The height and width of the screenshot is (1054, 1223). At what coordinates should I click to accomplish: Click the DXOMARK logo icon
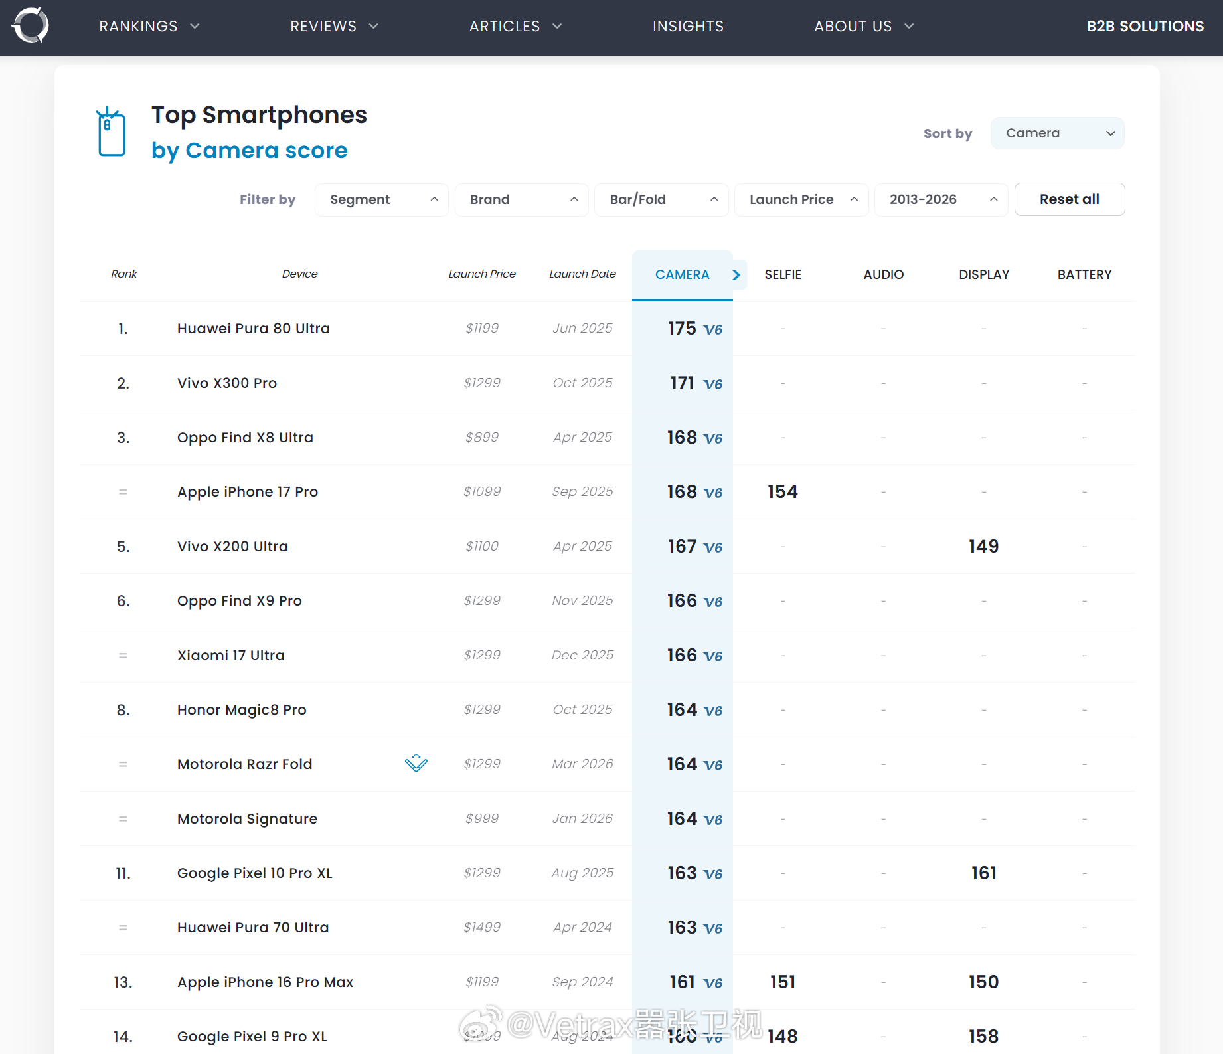31,25
